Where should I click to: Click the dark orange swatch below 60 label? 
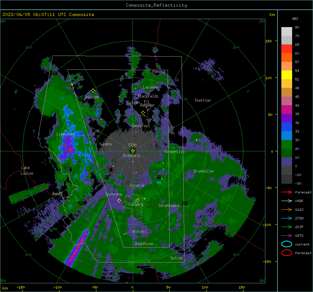[x=287, y=58]
